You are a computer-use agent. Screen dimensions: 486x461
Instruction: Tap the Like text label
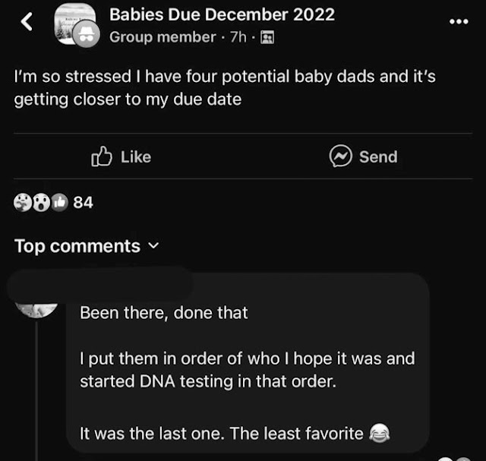click(x=136, y=157)
